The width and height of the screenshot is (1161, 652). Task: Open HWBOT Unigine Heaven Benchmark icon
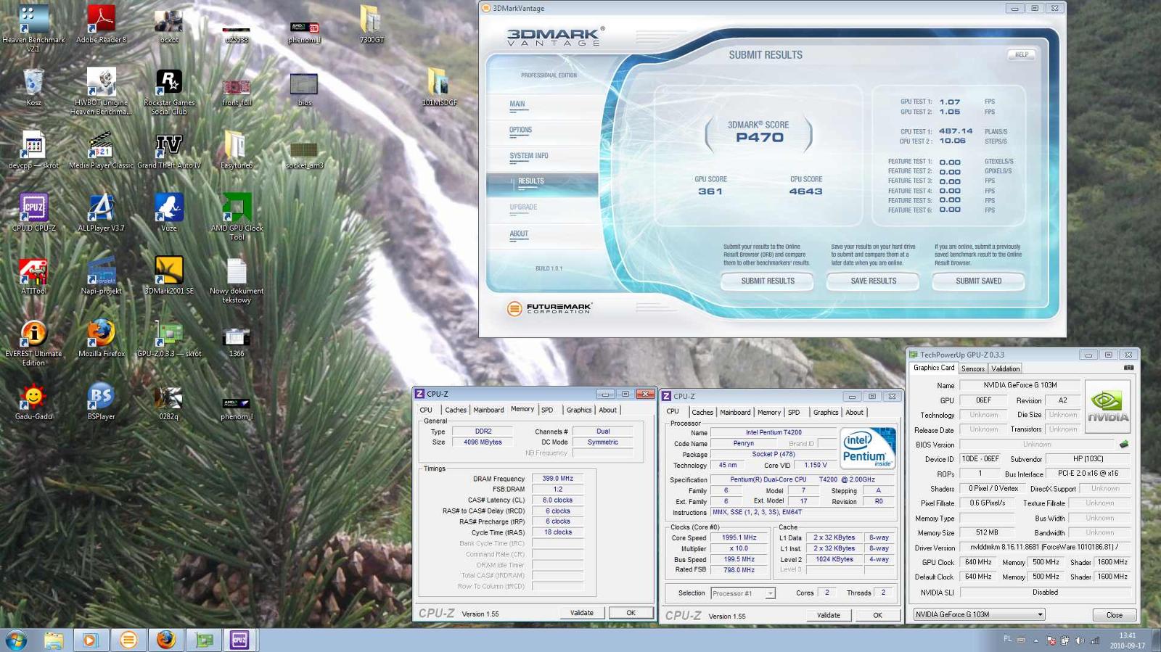tap(101, 91)
